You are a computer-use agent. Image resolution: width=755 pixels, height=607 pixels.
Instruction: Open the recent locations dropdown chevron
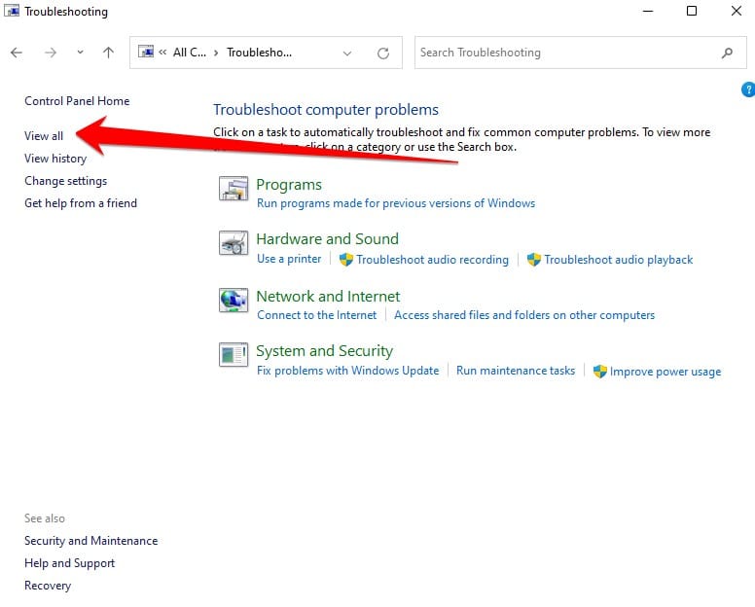tap(80, 52)
